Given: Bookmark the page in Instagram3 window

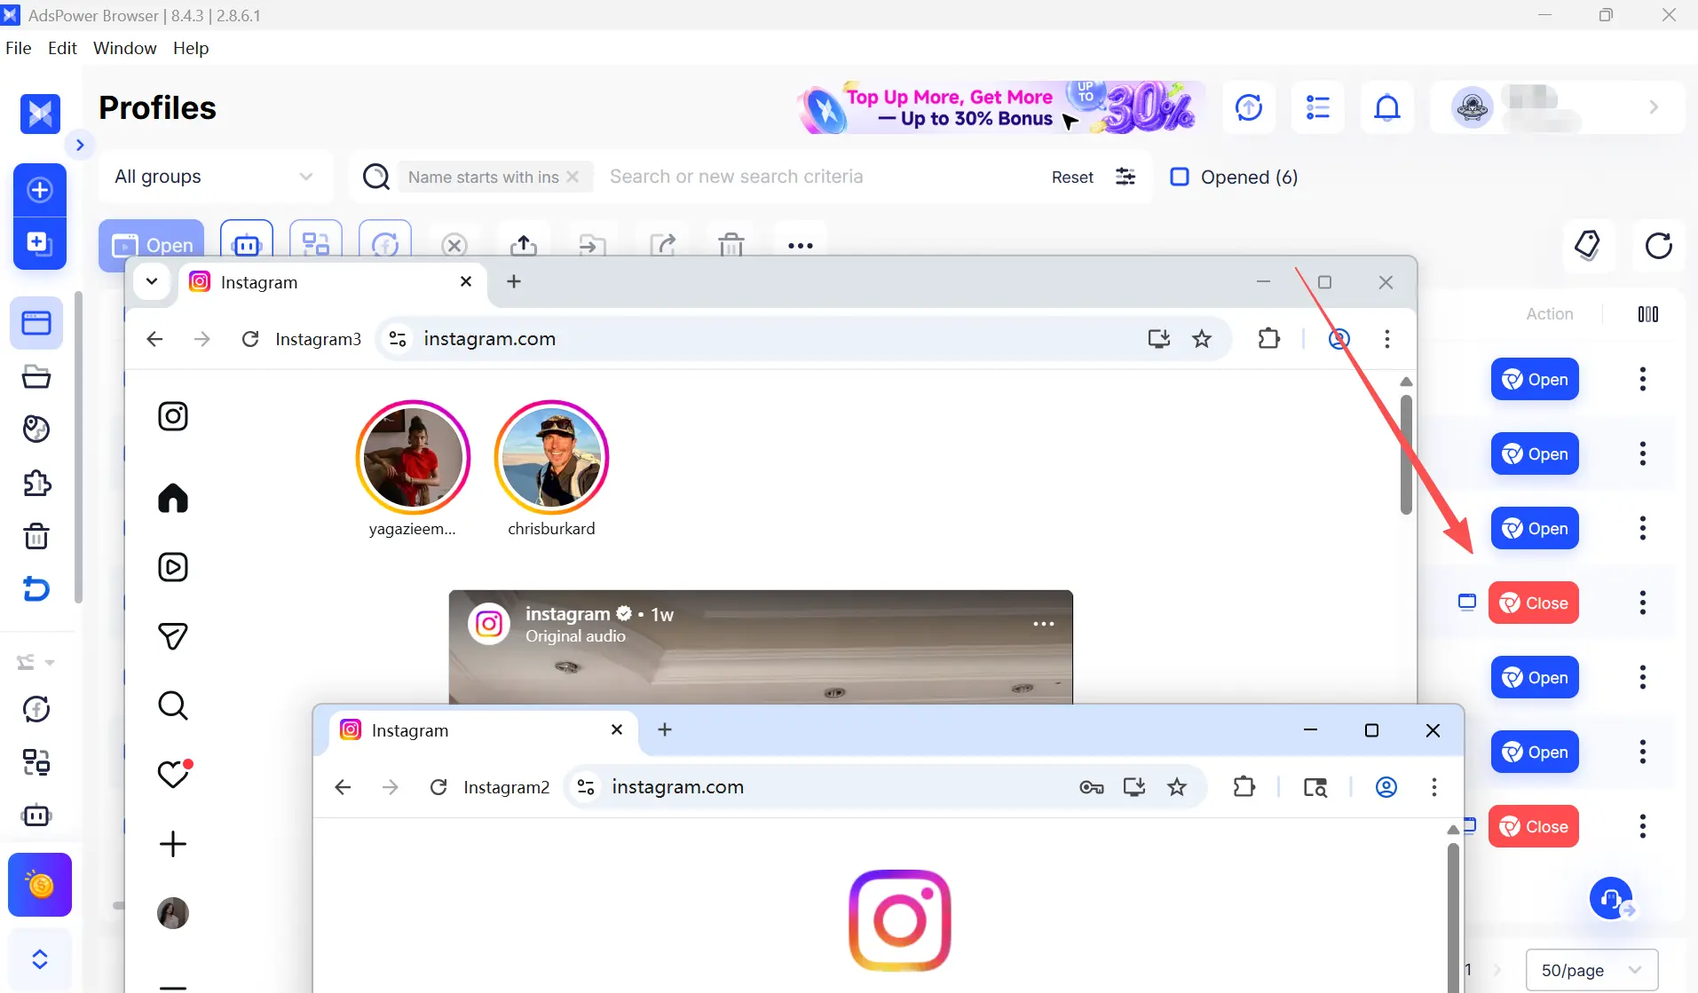Looking at the screenshot, I should tap(1202, 338).
